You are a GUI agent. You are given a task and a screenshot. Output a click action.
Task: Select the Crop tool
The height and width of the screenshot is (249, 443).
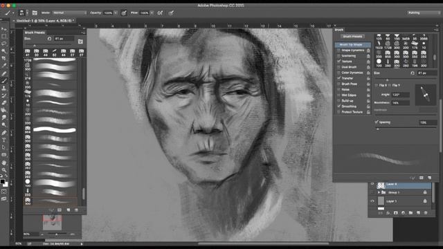click(x=3, y=58)
